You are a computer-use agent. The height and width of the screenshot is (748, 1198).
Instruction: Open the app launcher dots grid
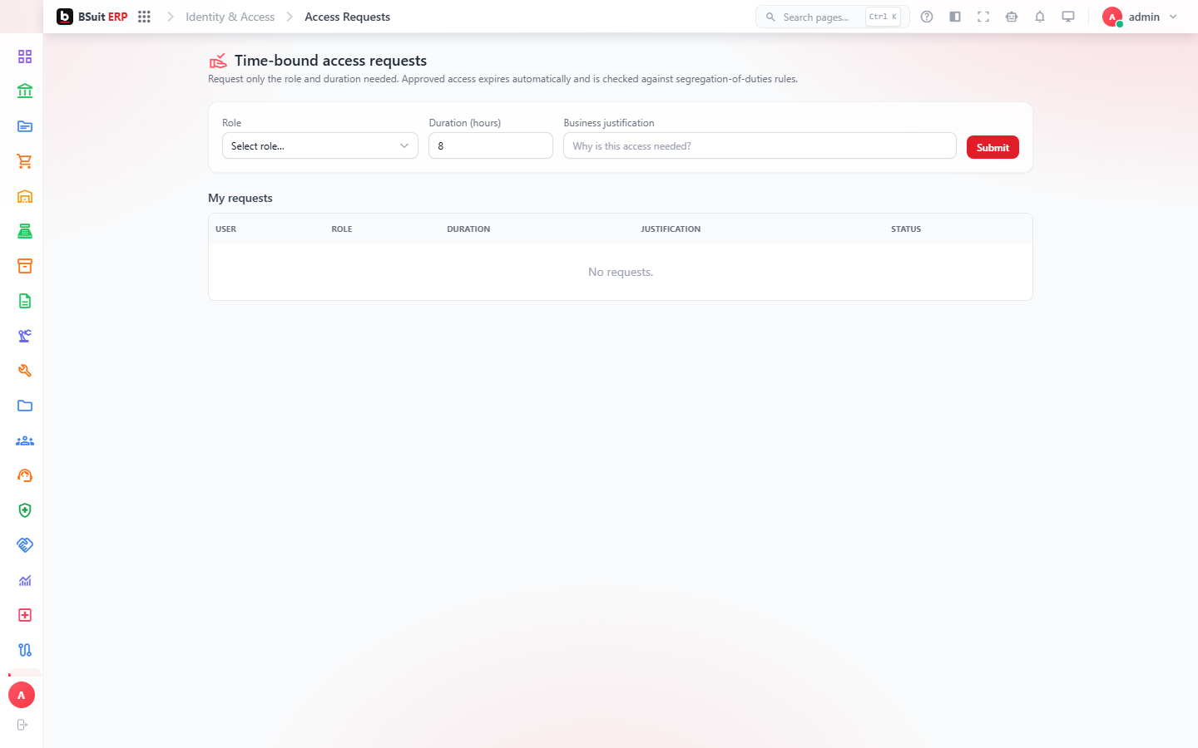[144, 17]
